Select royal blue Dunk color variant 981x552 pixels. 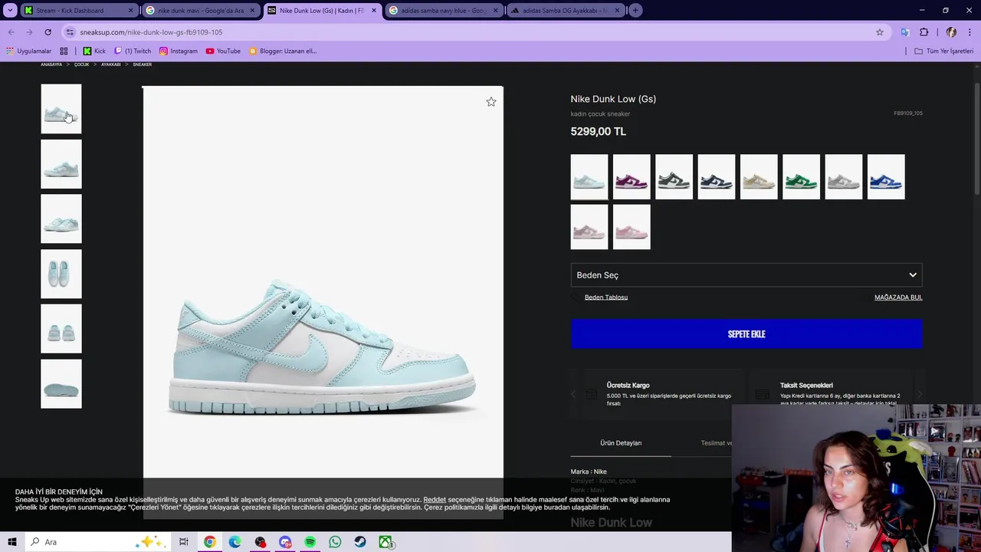tap(886, 177)
